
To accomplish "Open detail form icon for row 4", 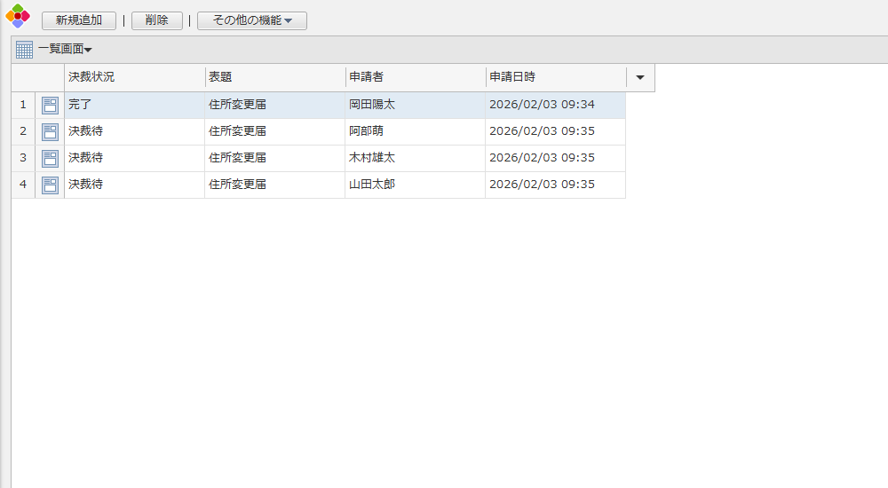I will click(x=50, y=185).
